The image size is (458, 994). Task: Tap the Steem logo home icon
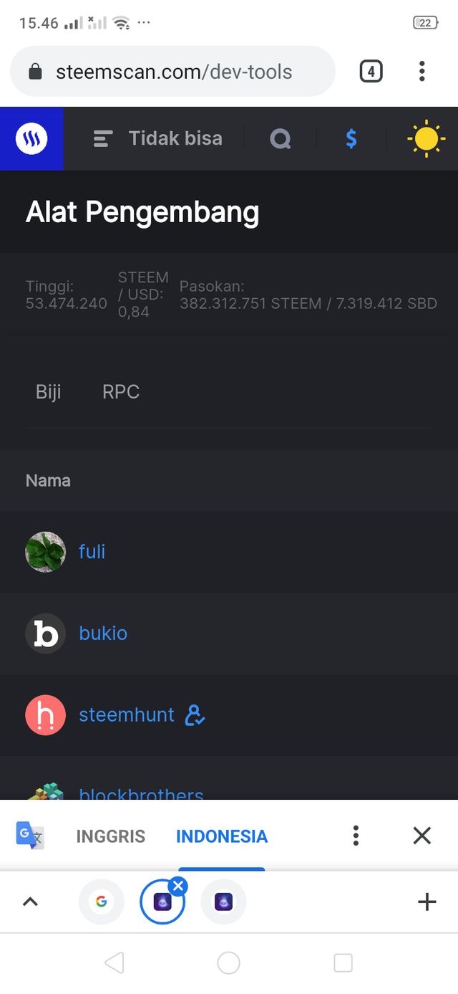(x=31, y=138)
